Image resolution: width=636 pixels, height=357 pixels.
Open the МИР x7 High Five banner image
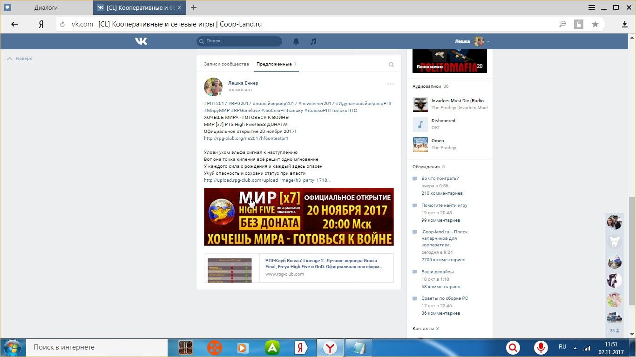pyautogui.click(x=299, y=217)
